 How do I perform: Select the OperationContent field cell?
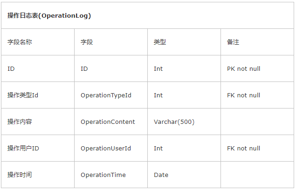111,122
